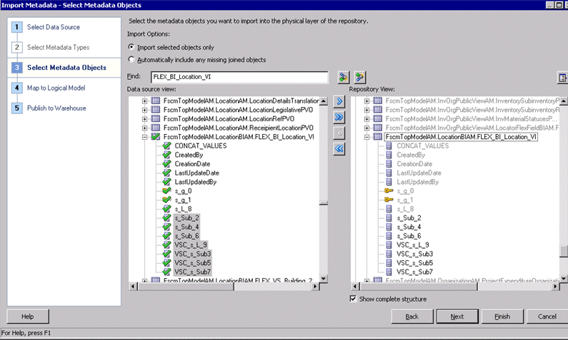
Task: Click the top-right repository view icon button
Action: [562, 77]
